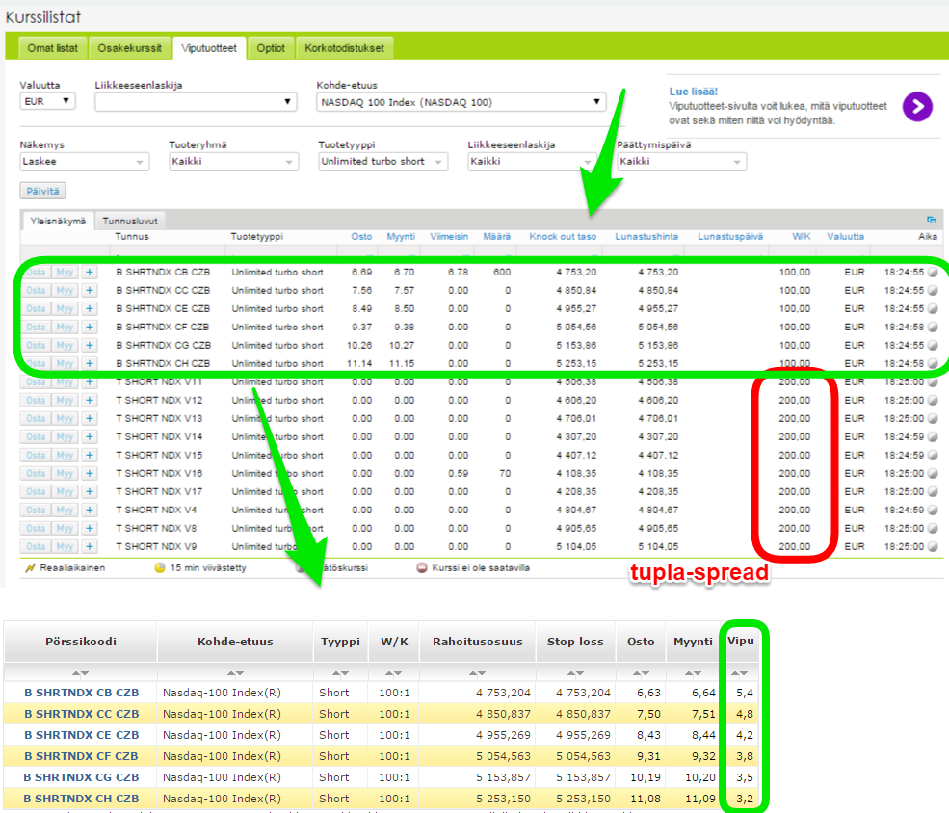This screenshot has width=949, height=813.
Task: Click Vipu value 5,4 in lower table
Action: click(x=745, y=693)
